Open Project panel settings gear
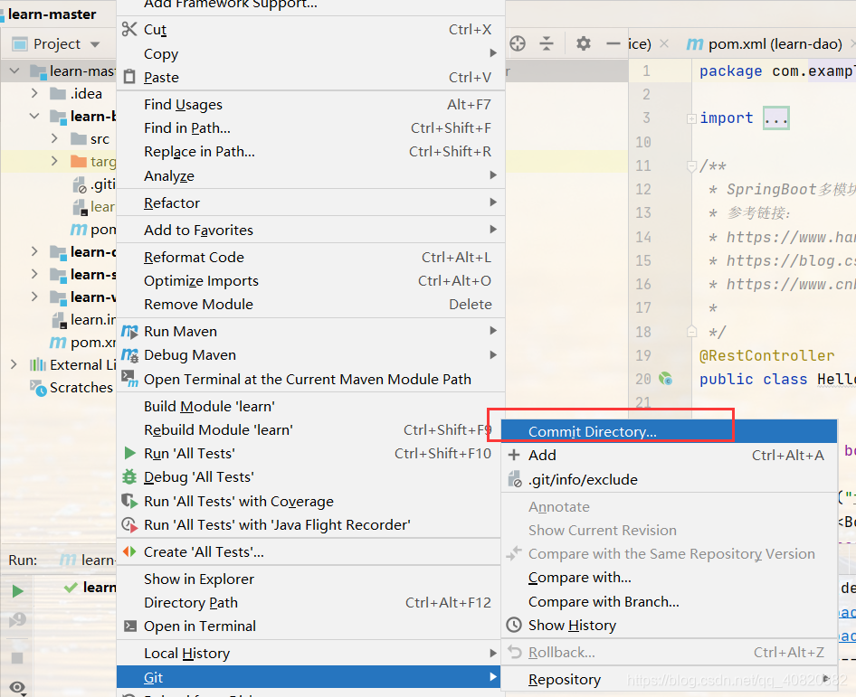Viewport: 856px width, 697px height. click(x=583, y=43)
